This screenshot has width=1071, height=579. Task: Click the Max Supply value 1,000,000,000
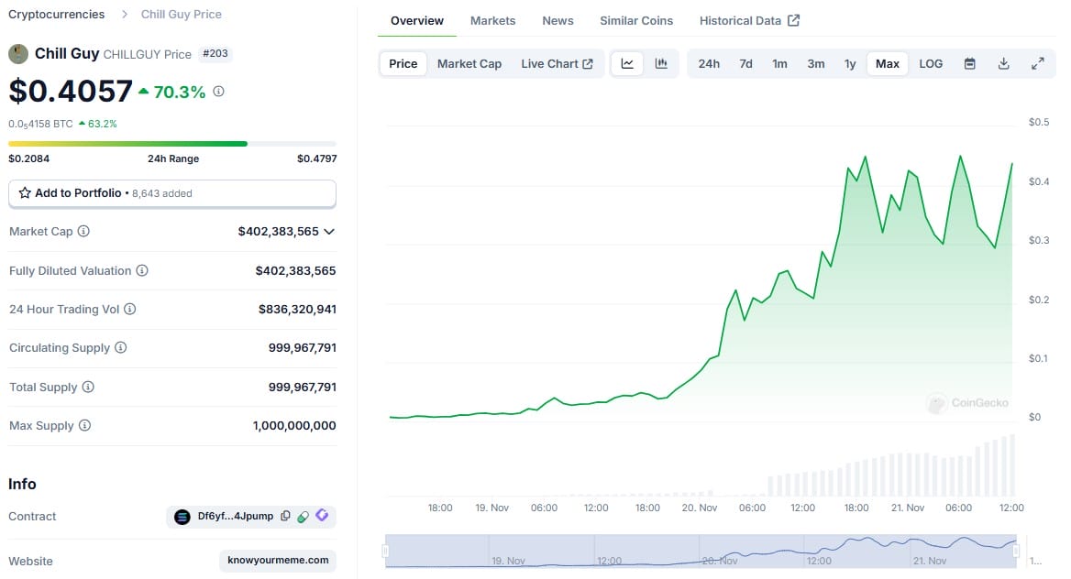[x=294, y=425]
